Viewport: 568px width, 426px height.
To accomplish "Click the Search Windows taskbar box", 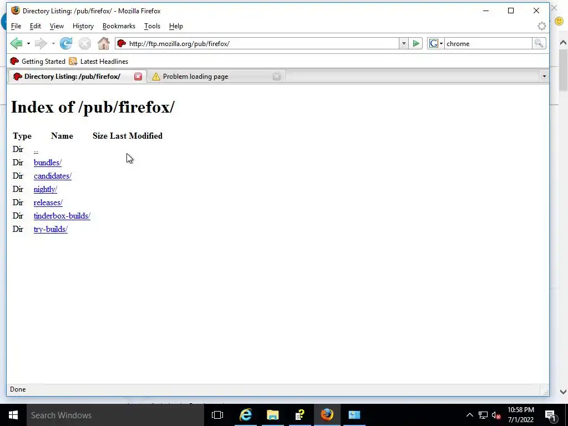I will coord(115,415).
